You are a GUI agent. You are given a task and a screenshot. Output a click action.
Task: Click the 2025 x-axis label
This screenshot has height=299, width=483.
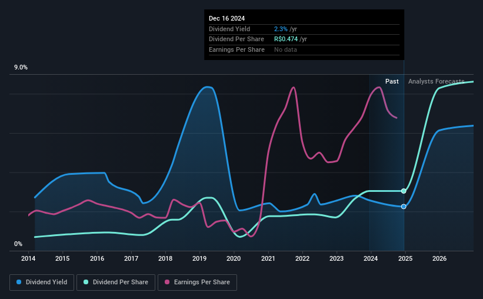(405, 258)
